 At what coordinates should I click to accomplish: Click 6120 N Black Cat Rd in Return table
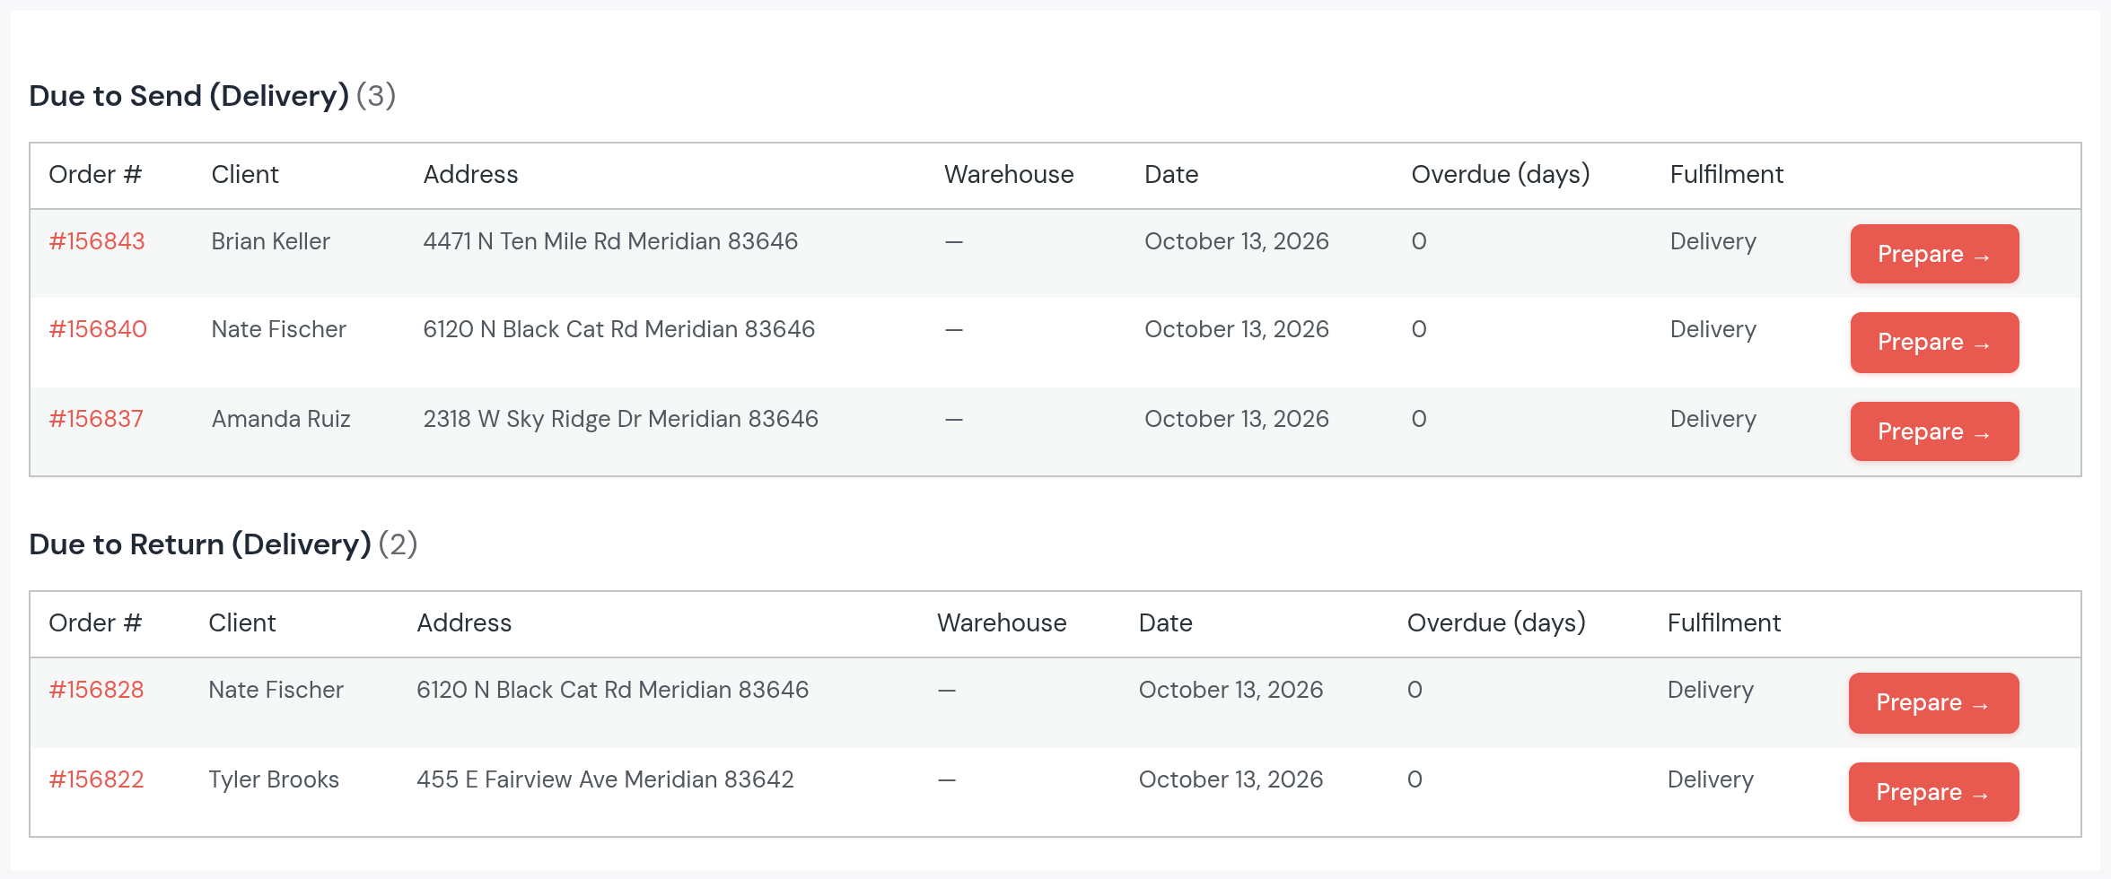click(524, 690)
